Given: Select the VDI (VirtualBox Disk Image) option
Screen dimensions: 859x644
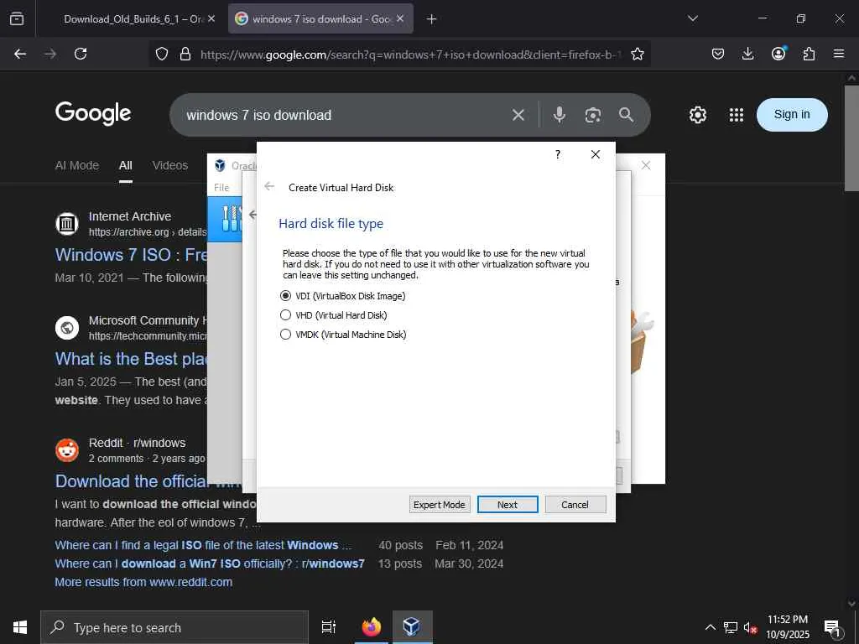Looking at the screenshot, I should pyautogui.click(x=342, y=296).
